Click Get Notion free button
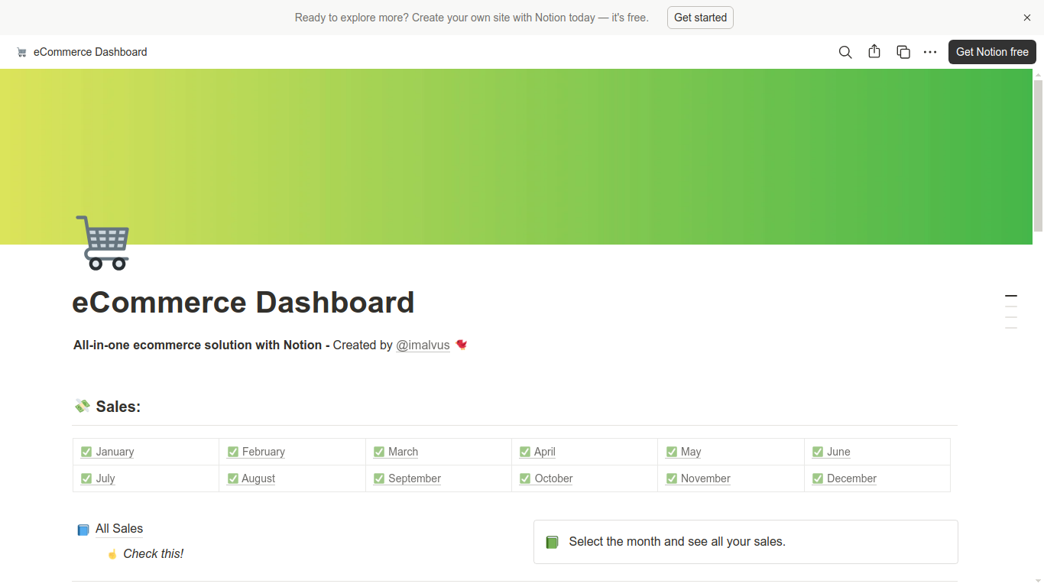The width and height of the screenshot is (1044, 587). pyautogui.click(x=992, y=52)
